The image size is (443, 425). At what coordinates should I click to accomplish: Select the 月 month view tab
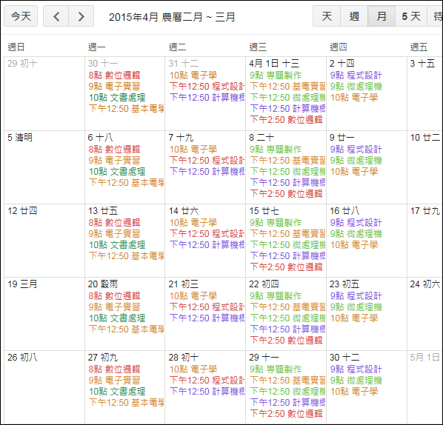tap(382, 16)
